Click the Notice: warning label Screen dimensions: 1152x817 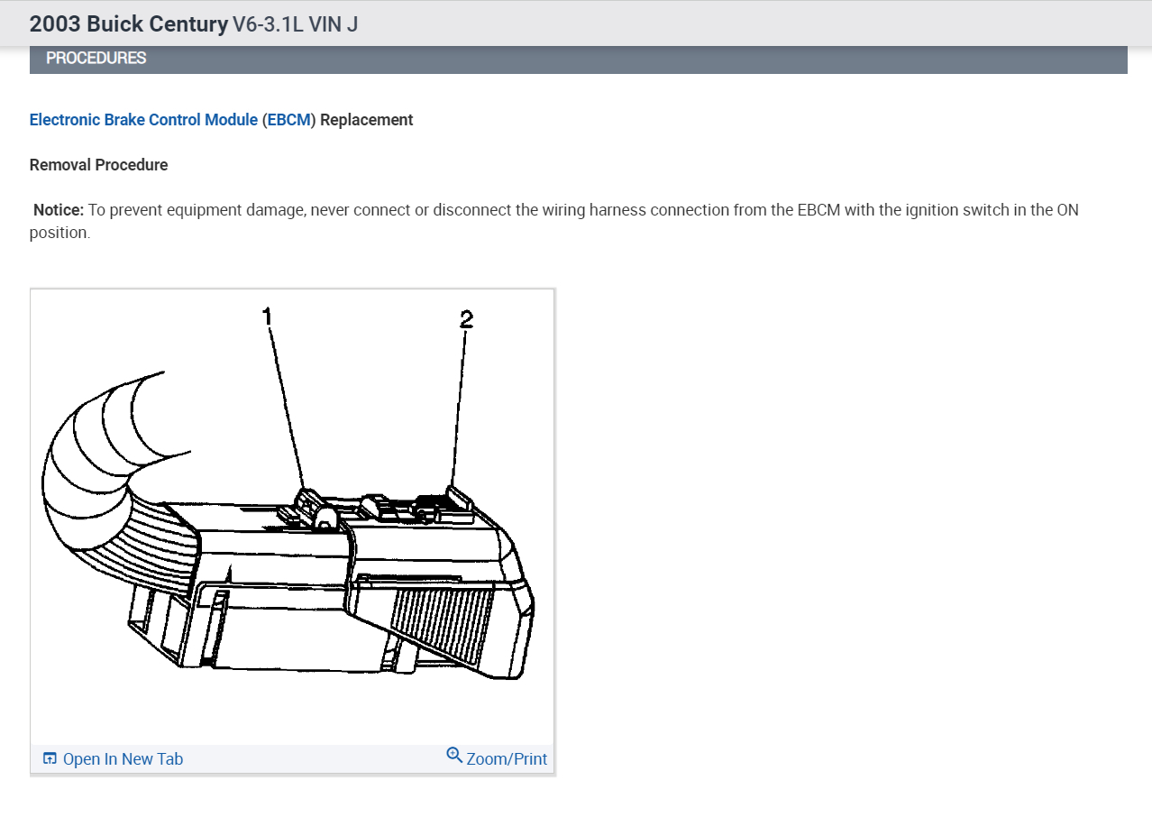tap(59, 210)
